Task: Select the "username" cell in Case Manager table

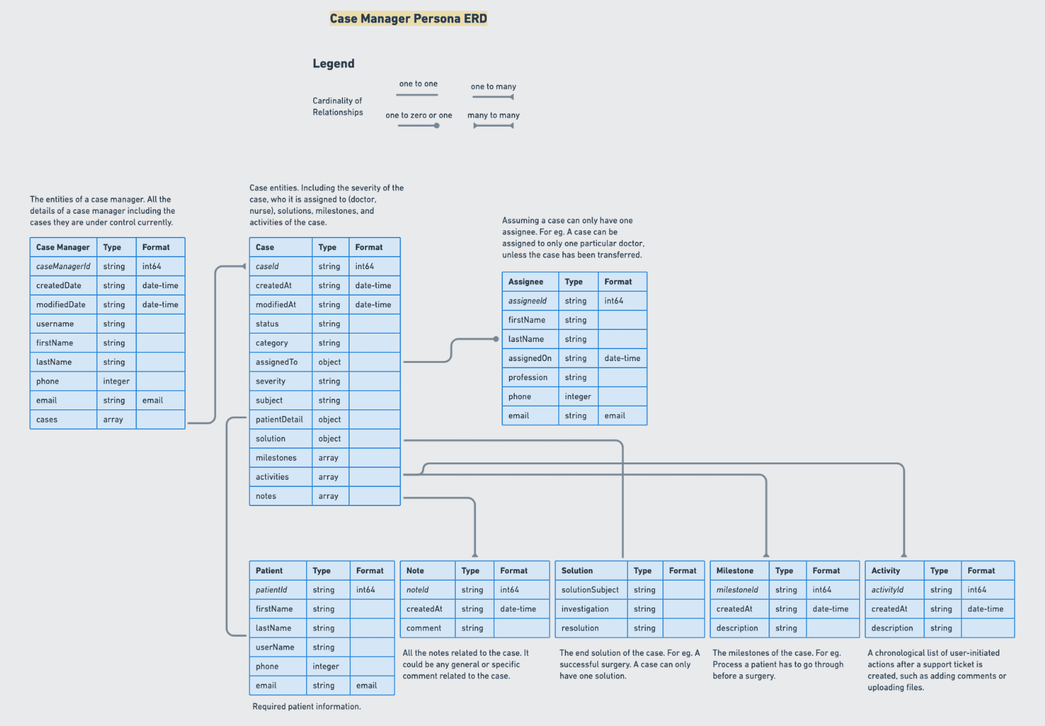Action: coord(63,323)
